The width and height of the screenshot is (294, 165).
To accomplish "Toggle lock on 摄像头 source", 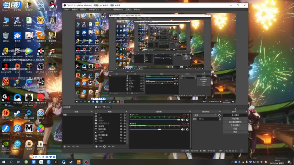I will [x=125, y=121].
